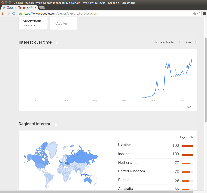
Task: Click the vertical page scrollbar thumb
Action: pos(206,80)
